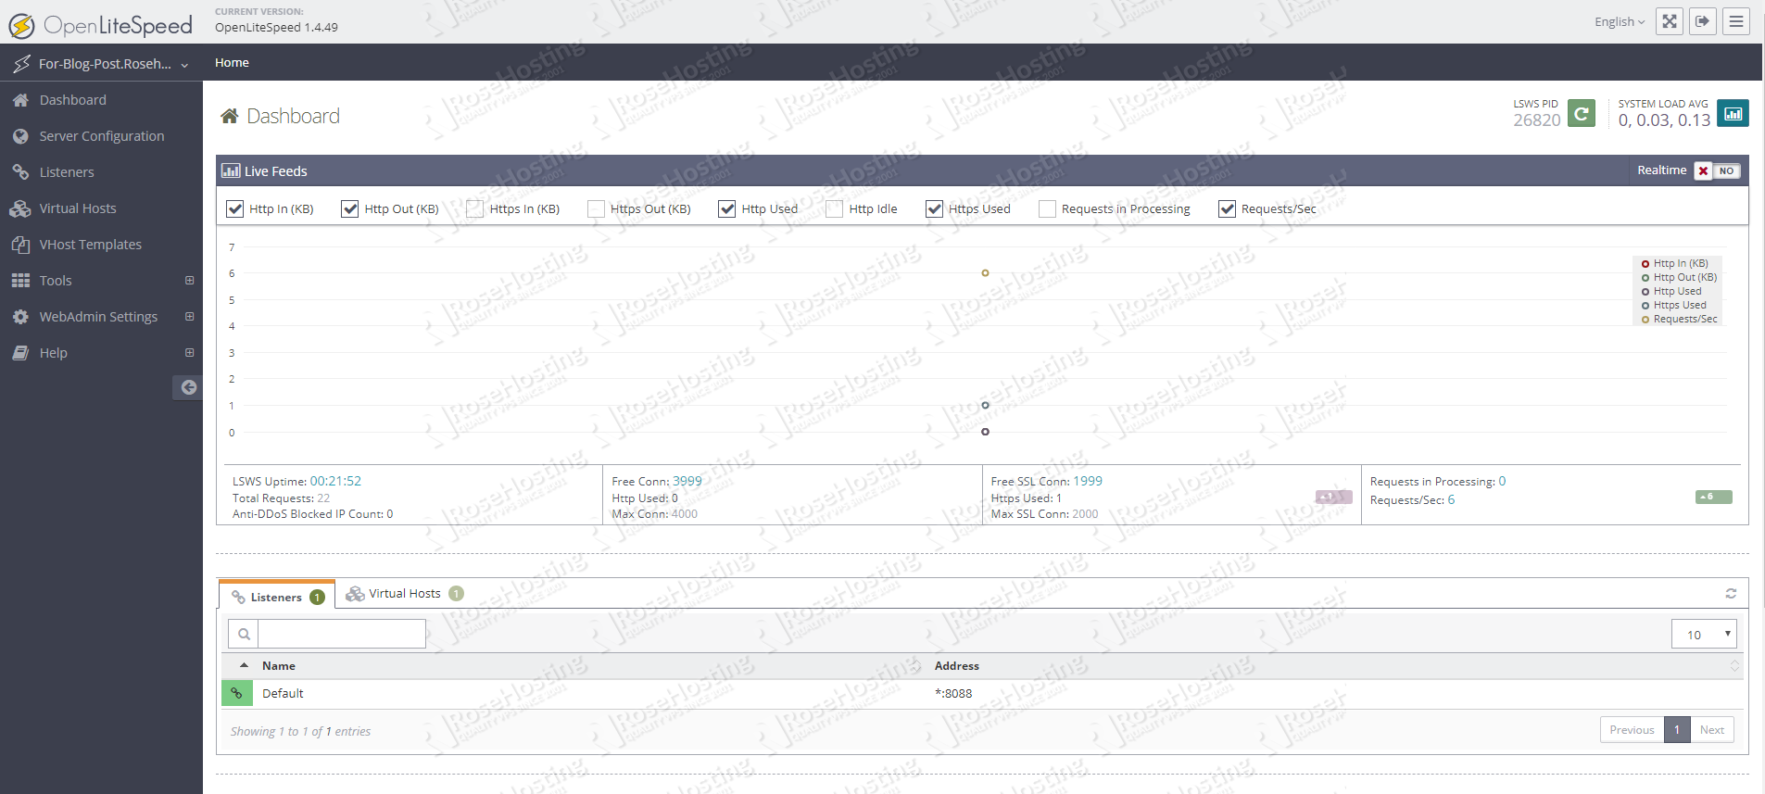1765x794 pixels.
Task: Open the Default listener link
Action: [283, 694]
